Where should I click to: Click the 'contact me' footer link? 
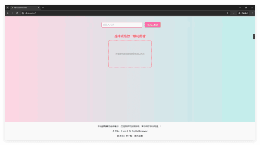click(120, 136)
